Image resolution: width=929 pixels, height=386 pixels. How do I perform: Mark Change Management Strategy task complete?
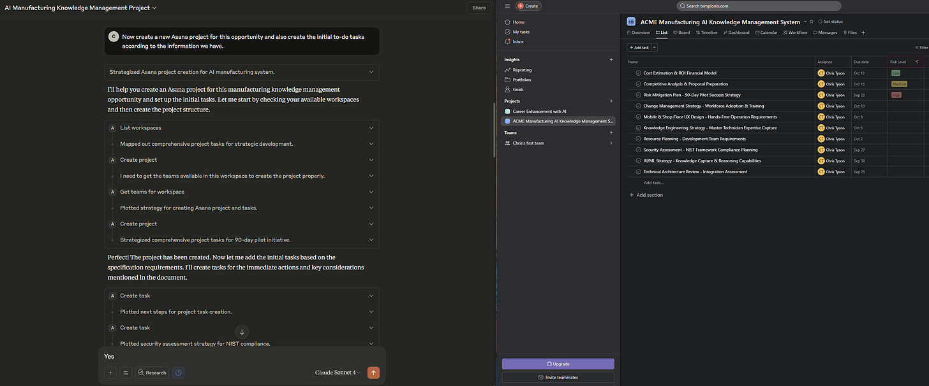coord(638,106)
